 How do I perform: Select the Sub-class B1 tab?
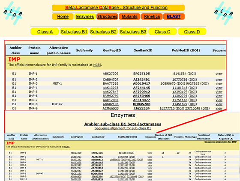click(74, 32)
